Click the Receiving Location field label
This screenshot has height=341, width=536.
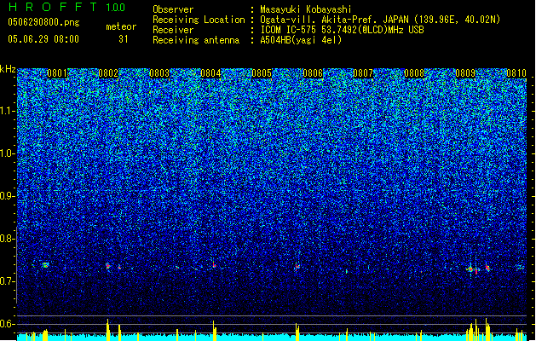click(x=199, y=20)
